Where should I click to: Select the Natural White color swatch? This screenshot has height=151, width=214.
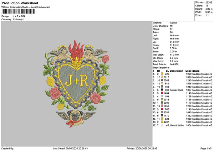click(x=162, y=125)
